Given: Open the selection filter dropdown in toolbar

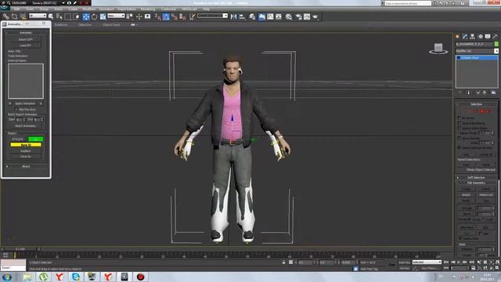Looking at the screenshot, I should [38, 16].
